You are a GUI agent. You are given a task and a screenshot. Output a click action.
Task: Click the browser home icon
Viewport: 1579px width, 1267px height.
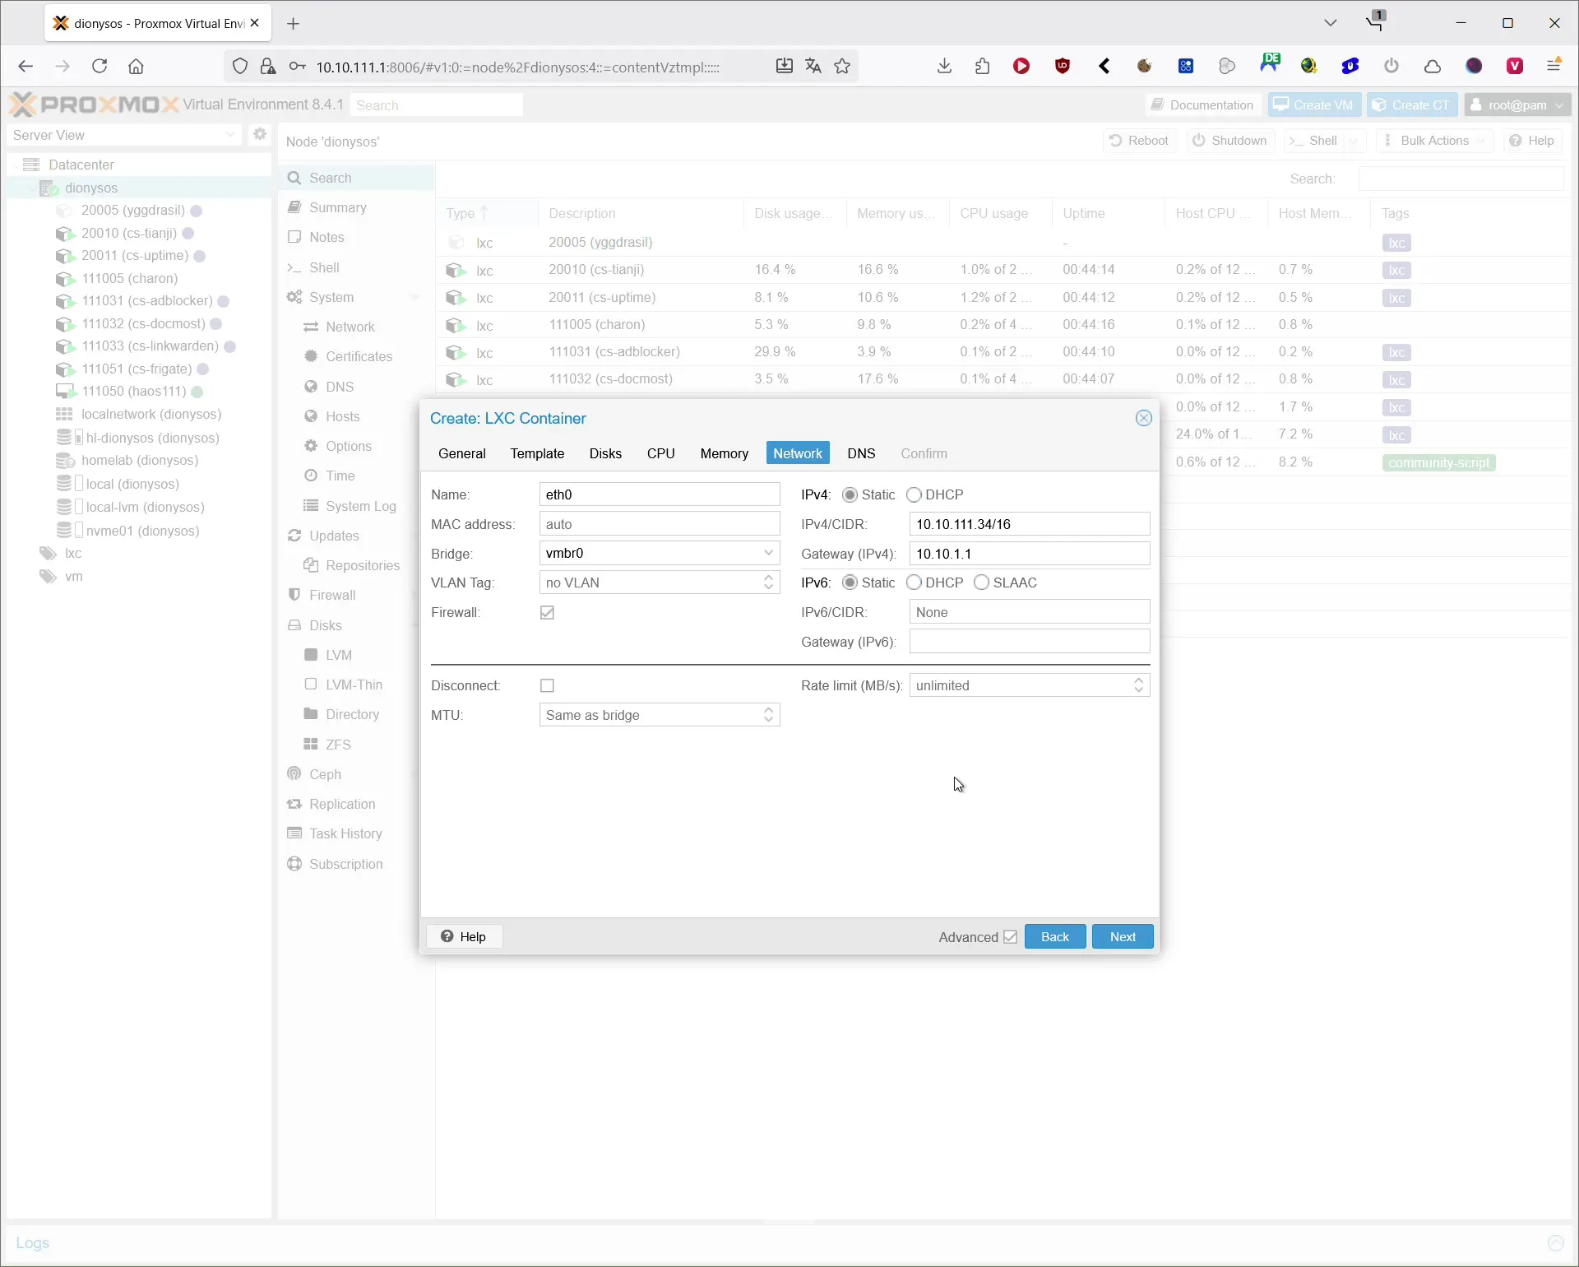[136, 67]
